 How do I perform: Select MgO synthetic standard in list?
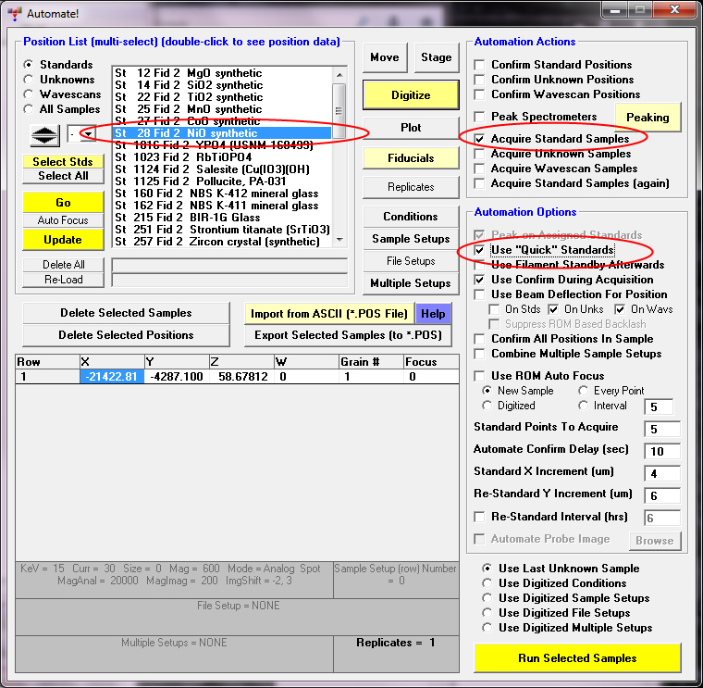pos(222,73)
